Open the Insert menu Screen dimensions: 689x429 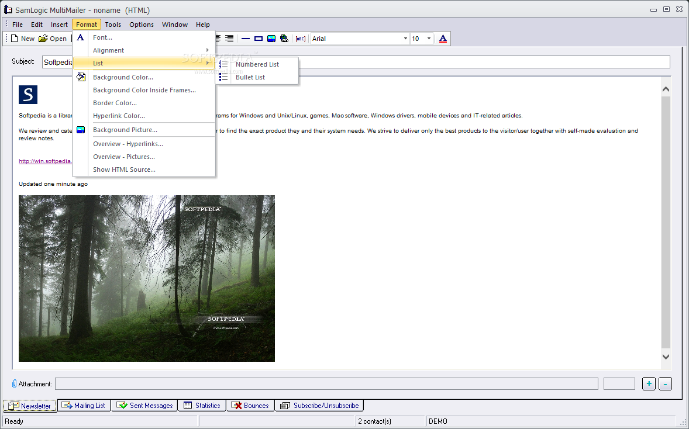point(59,25)
